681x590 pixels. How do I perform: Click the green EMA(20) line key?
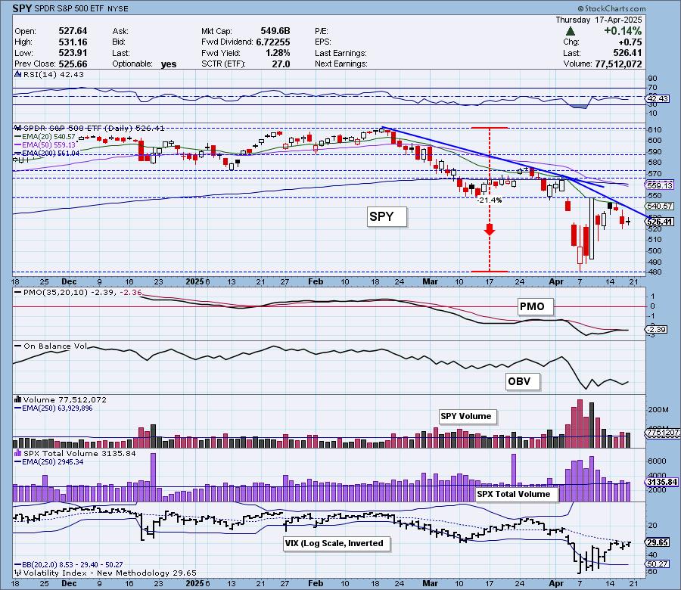coord(18,136)
